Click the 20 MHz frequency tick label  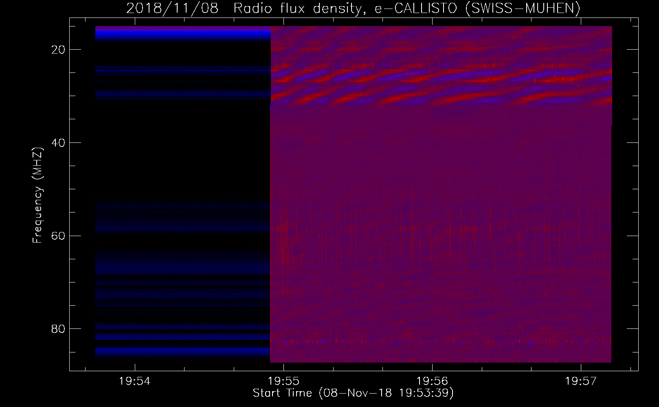tap(58, 50)
